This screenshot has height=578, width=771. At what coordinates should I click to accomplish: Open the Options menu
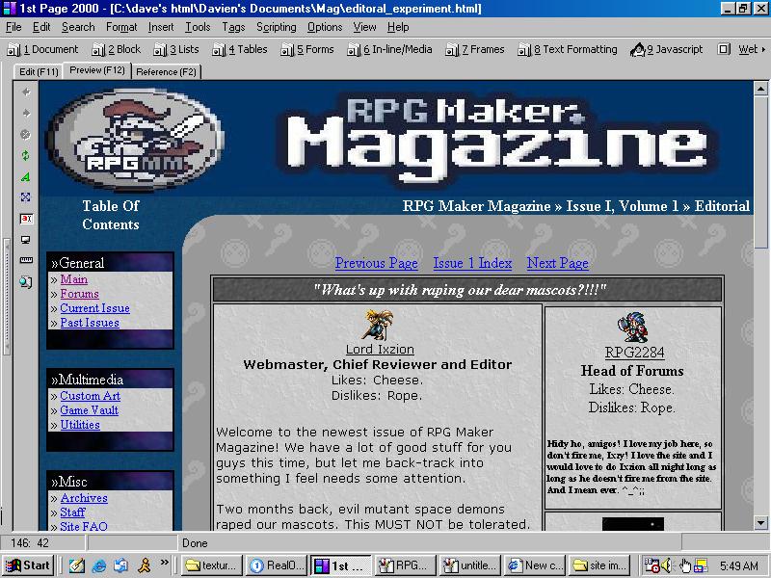pyautogui.click(x=325, y=27)
